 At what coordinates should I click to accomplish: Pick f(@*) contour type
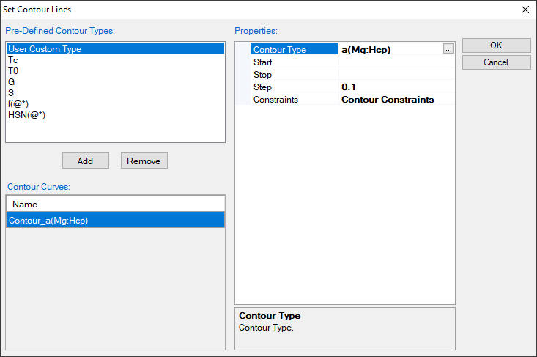click(18, 104)
